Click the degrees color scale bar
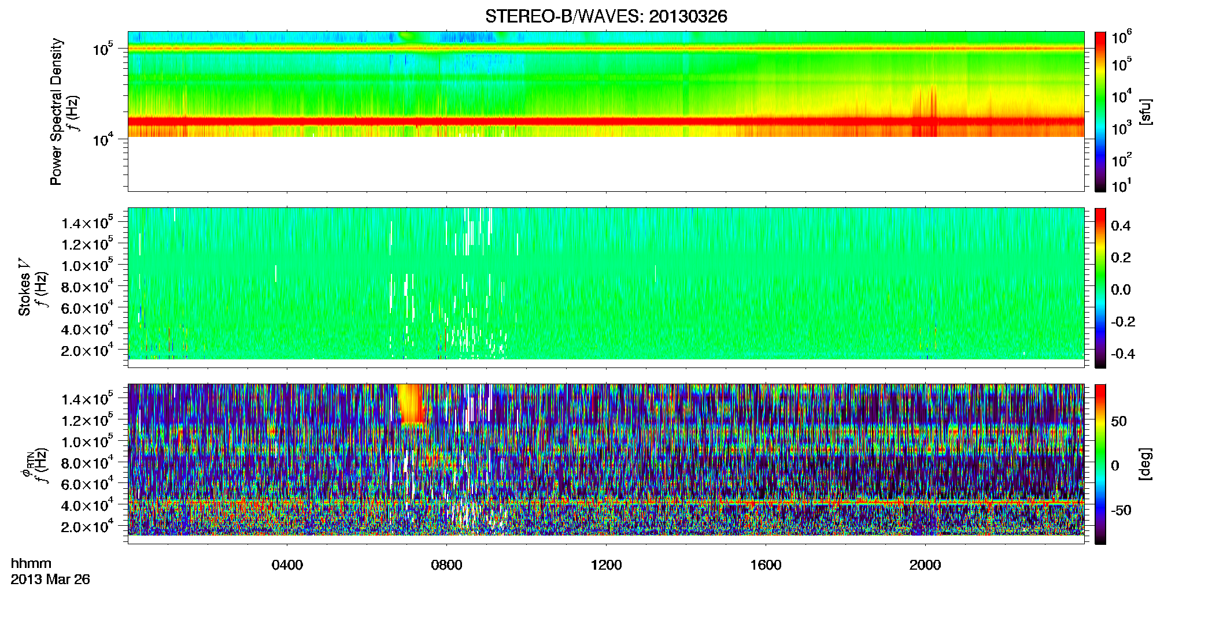 pos(1100,464)
